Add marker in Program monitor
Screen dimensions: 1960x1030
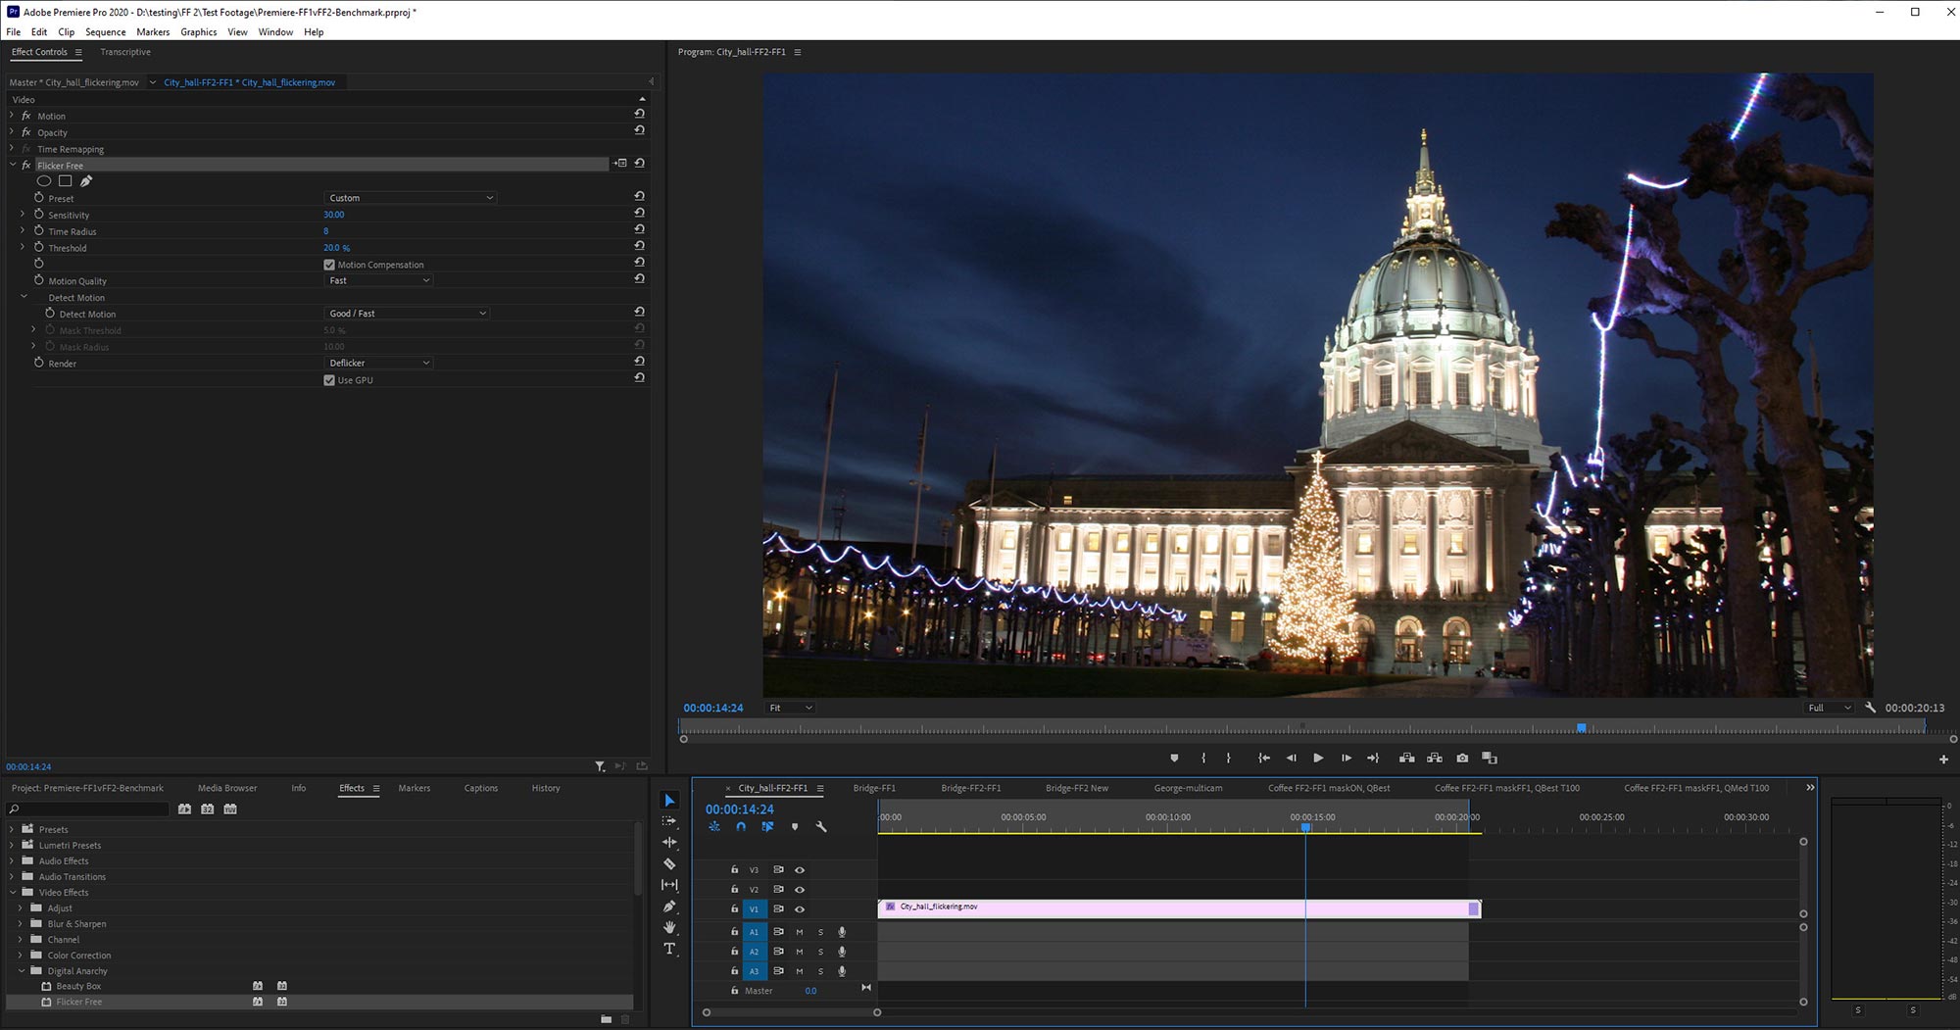click(1174, 758)
